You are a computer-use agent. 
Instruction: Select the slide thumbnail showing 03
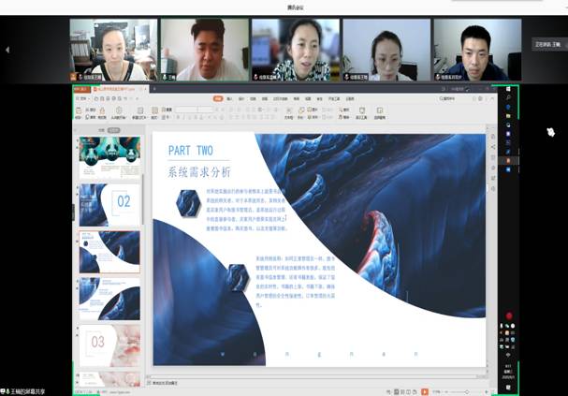[109, 342]
